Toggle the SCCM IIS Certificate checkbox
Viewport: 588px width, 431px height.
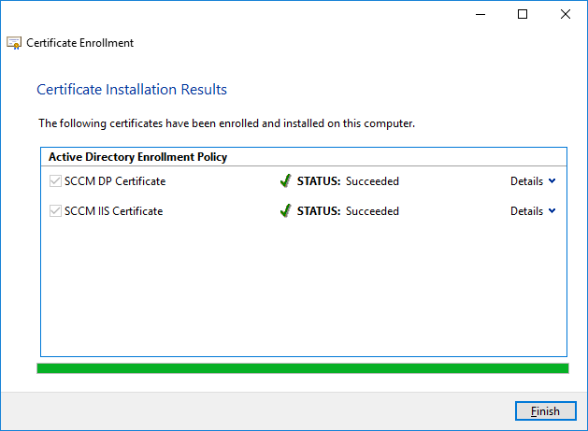[x=55, y=211]
